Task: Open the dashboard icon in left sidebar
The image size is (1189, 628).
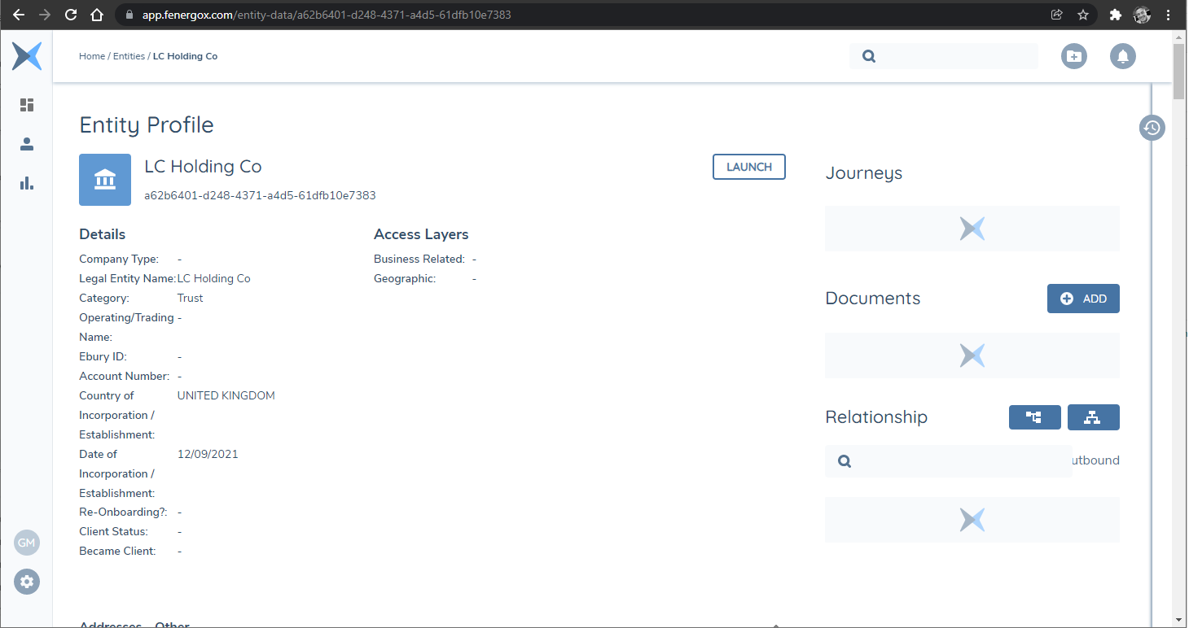Action: (27, 105)
